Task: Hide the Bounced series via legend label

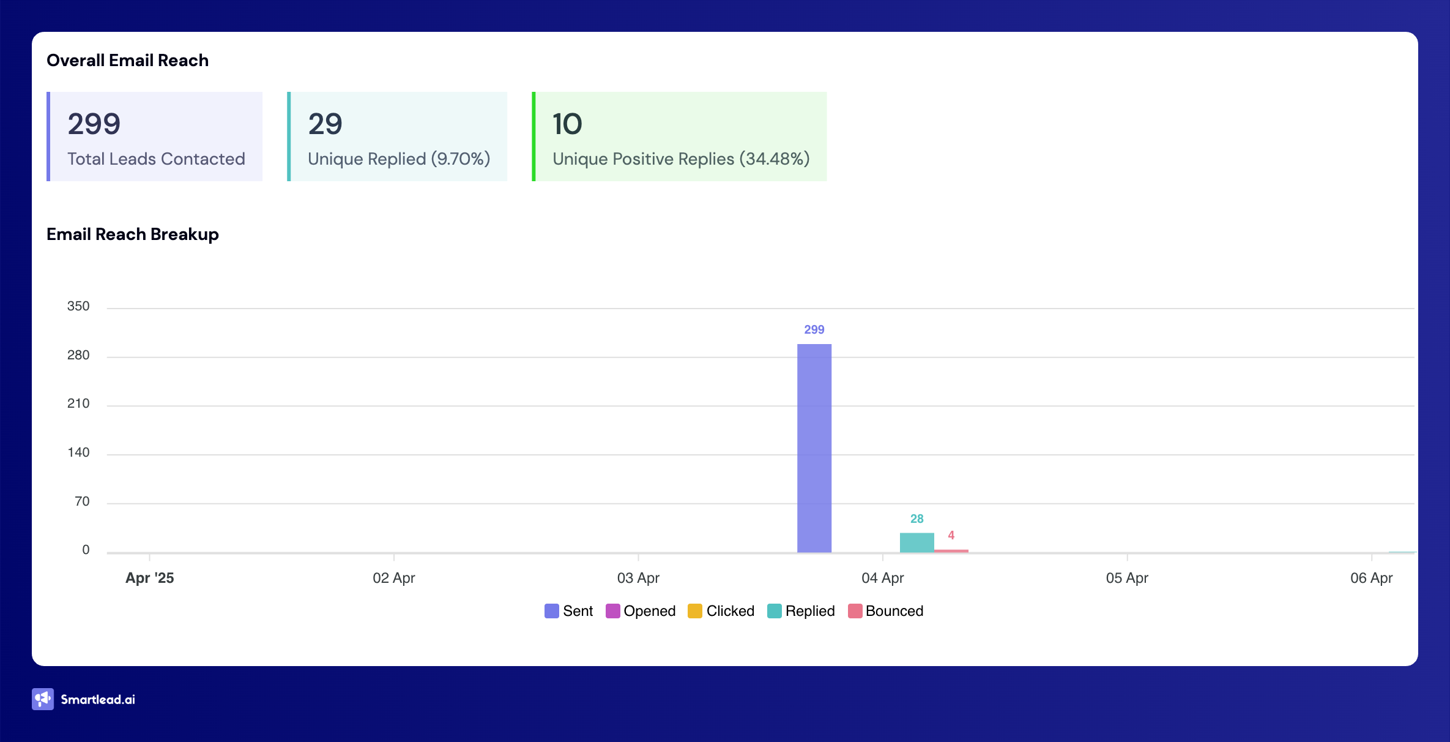Action: pyautogui.click(x=894, y=611)
